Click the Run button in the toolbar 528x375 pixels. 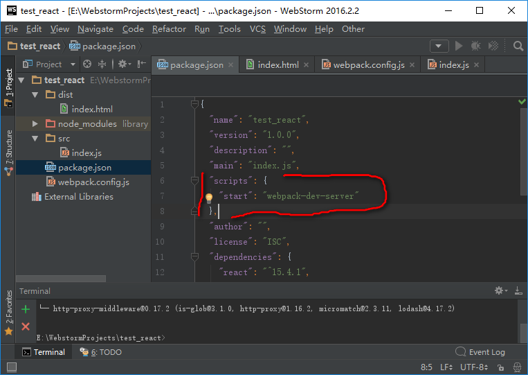tap(458, 46)
